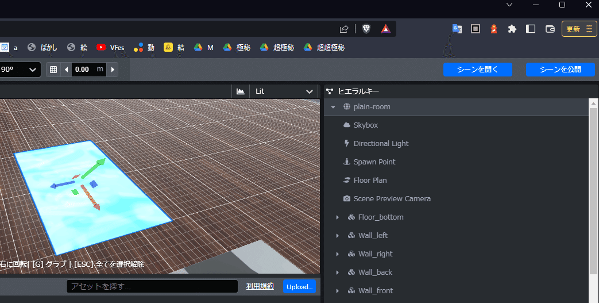
Task: Open the 90° rotation snap dropdown
Action: point(20,70)
